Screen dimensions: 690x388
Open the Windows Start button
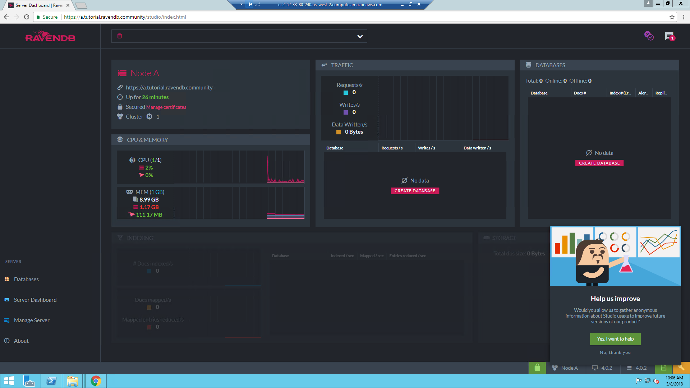[9, 381]
